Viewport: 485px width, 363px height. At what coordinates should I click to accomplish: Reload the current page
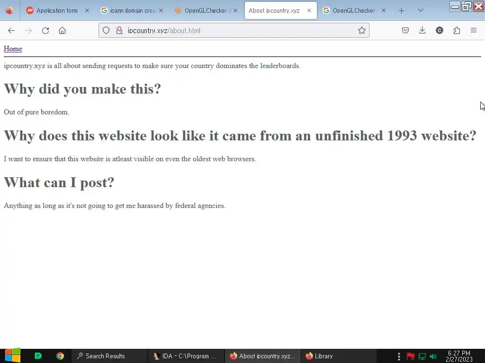(x=45, y=31)
